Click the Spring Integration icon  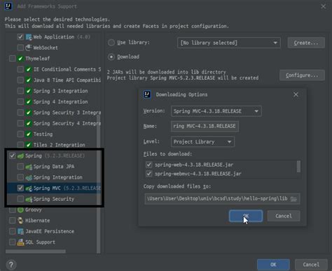pos(29,177)
